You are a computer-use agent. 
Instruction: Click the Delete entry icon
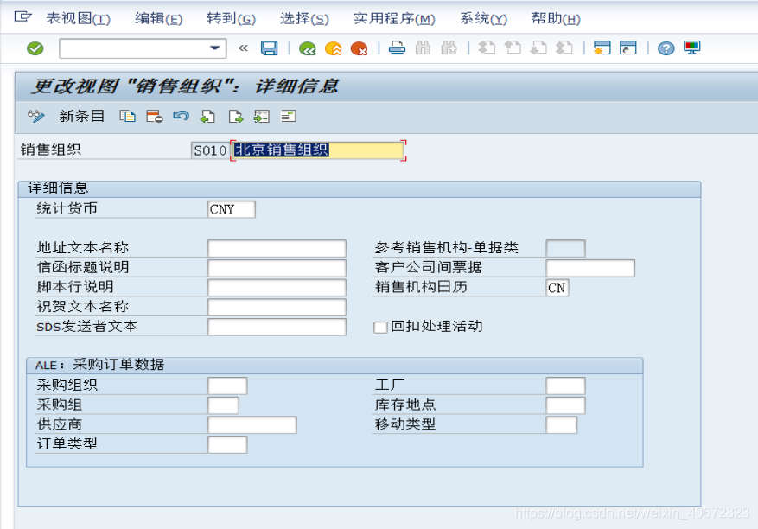154,116
